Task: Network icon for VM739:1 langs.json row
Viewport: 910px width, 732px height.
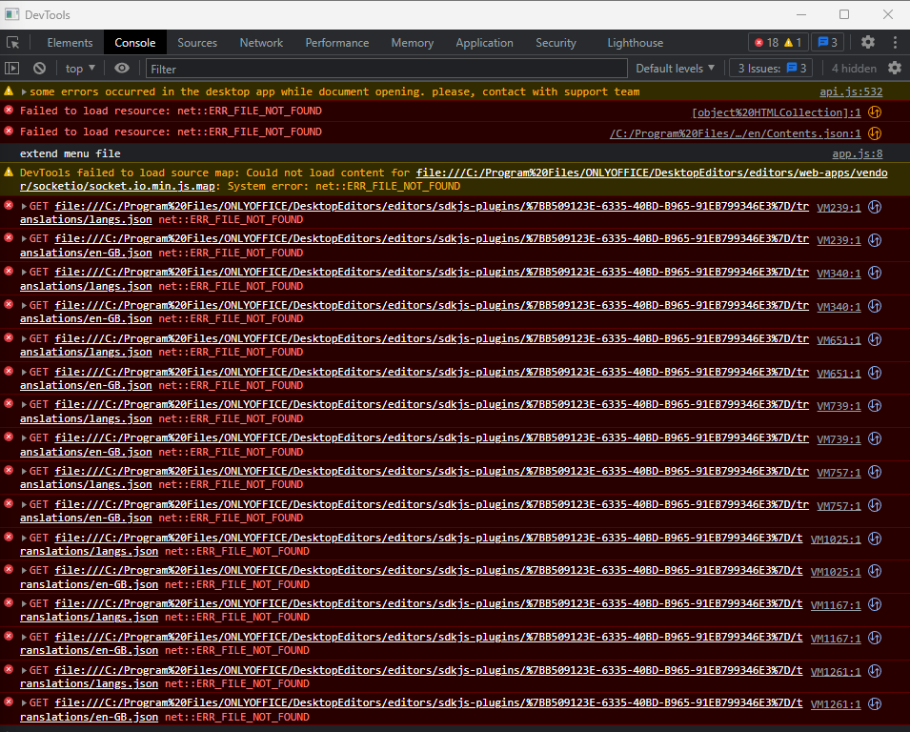Action: tap(875, 406)
